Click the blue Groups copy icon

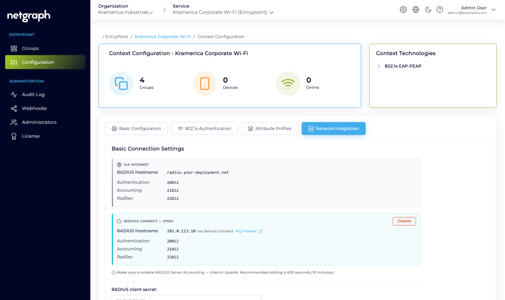(121, 84)
